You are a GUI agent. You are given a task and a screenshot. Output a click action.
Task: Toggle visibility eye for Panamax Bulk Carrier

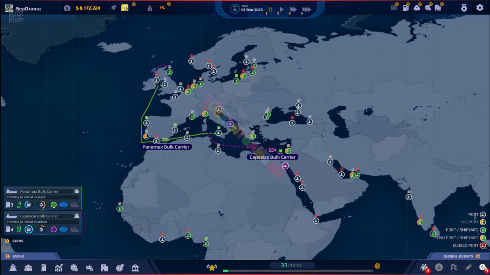point(63,205)
